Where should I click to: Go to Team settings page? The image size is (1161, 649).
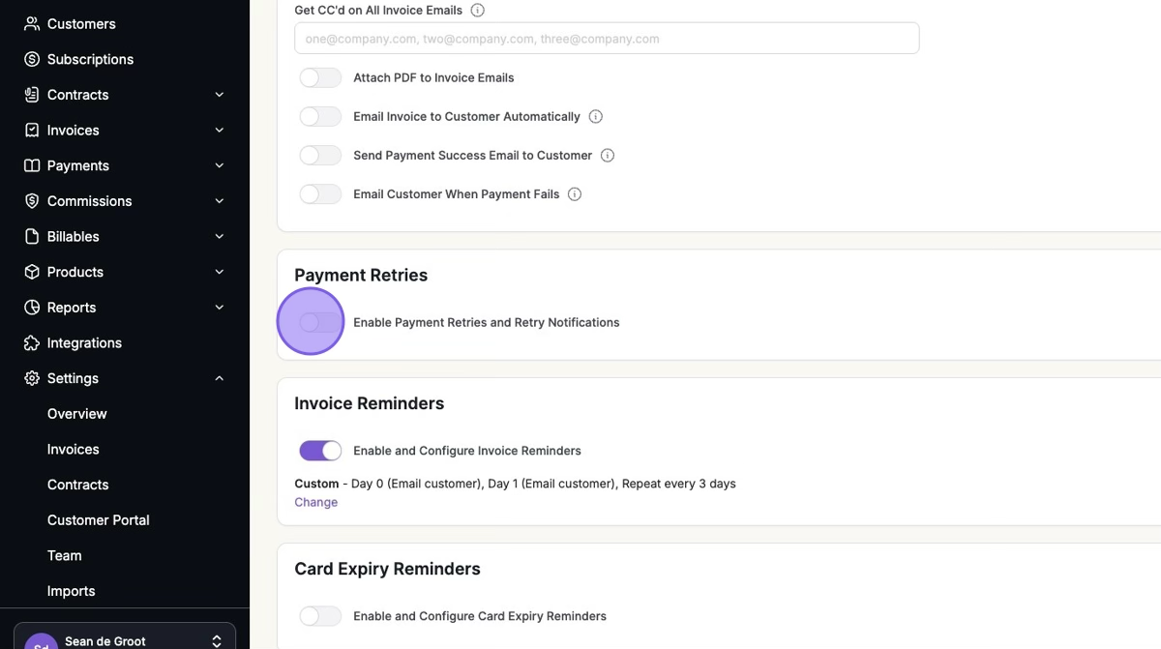pyautogui.click(x=65, y=555)
